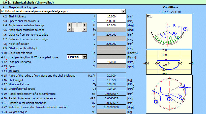Click the sphere stress σ1 σ2 diagram

click(x=169, y=94)
